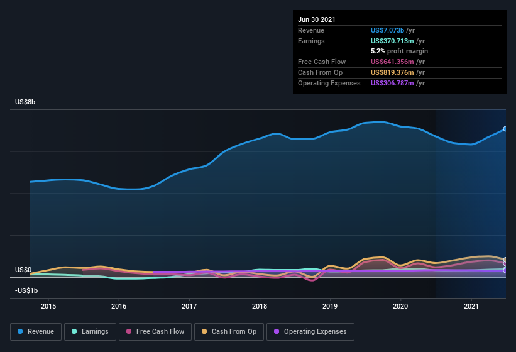Click the 2019 x-axis label

pos(330,306)
